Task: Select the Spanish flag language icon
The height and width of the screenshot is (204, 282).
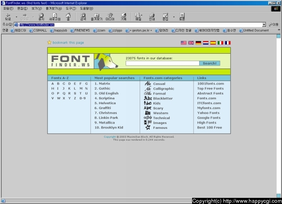Action: point(213,43)
